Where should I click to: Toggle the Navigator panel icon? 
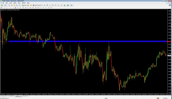(14, 5)
